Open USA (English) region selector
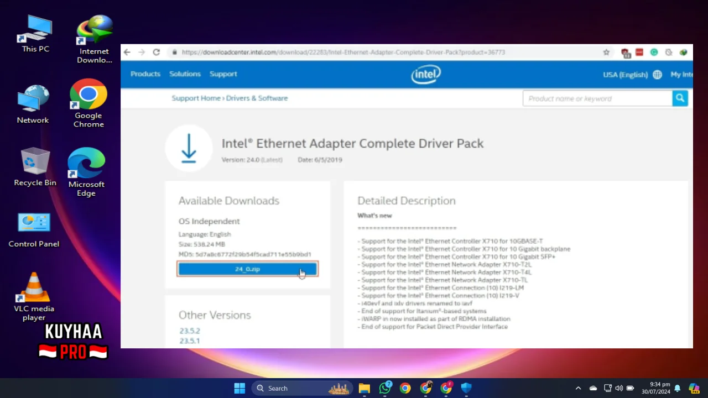This screenshot has height=398, width=708. 625,75
